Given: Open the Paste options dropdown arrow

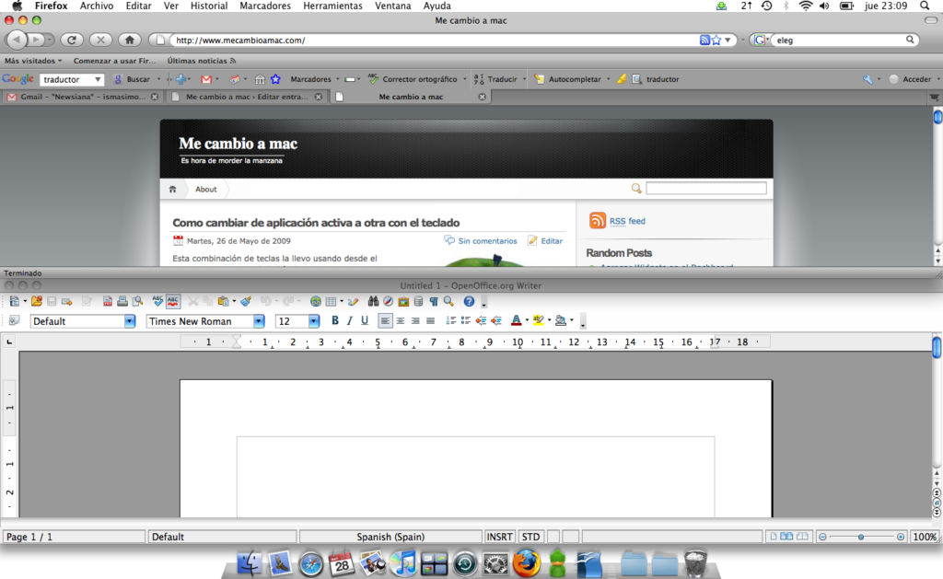Looking at the screenshot, I should pos(234,301).
